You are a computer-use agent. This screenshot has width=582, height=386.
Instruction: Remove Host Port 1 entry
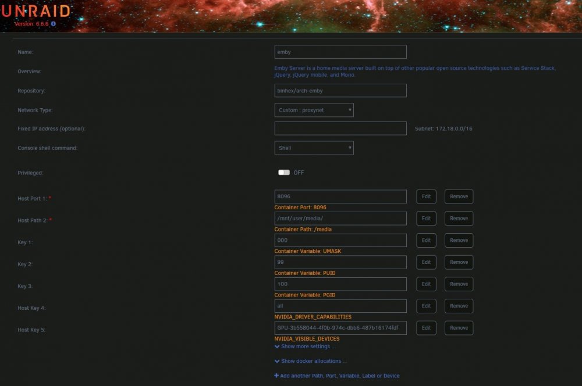point(459,196)
